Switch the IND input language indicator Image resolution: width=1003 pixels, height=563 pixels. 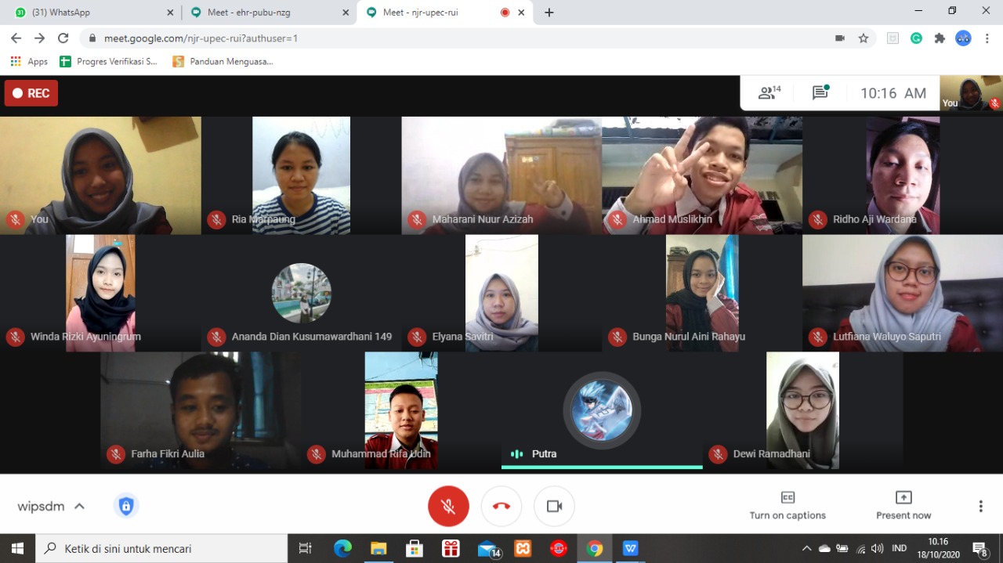click(900, 548)
